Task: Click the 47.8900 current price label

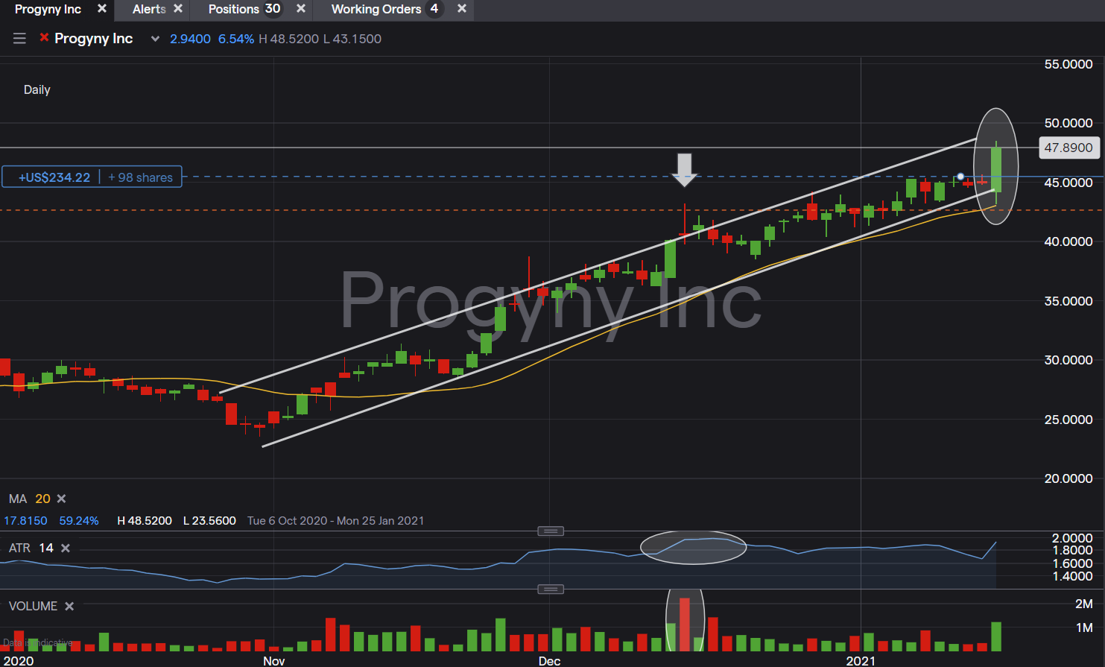Action: 1068,148
